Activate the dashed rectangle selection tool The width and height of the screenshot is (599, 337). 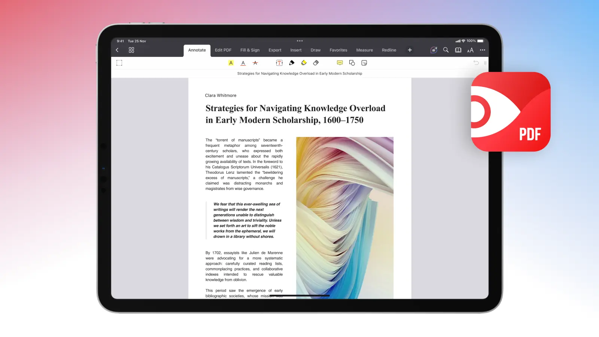tap(119, 63)
